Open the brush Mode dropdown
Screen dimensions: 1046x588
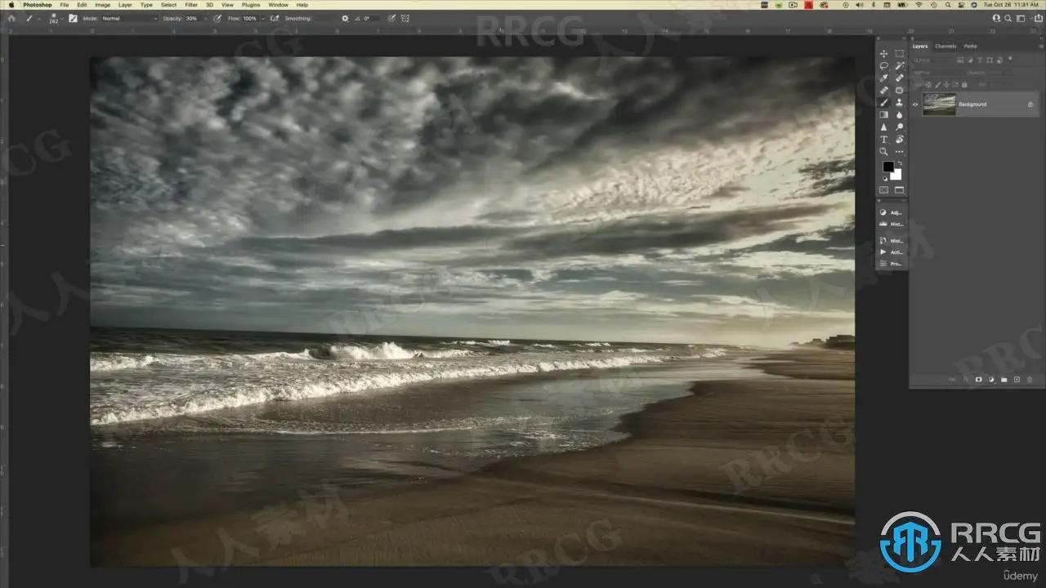coord(129,18)
